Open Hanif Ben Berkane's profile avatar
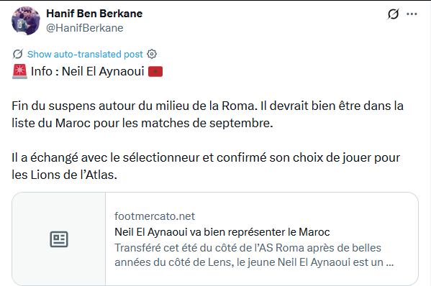The height and width of the screenshot is (286, 431). (x=26, y=21)
